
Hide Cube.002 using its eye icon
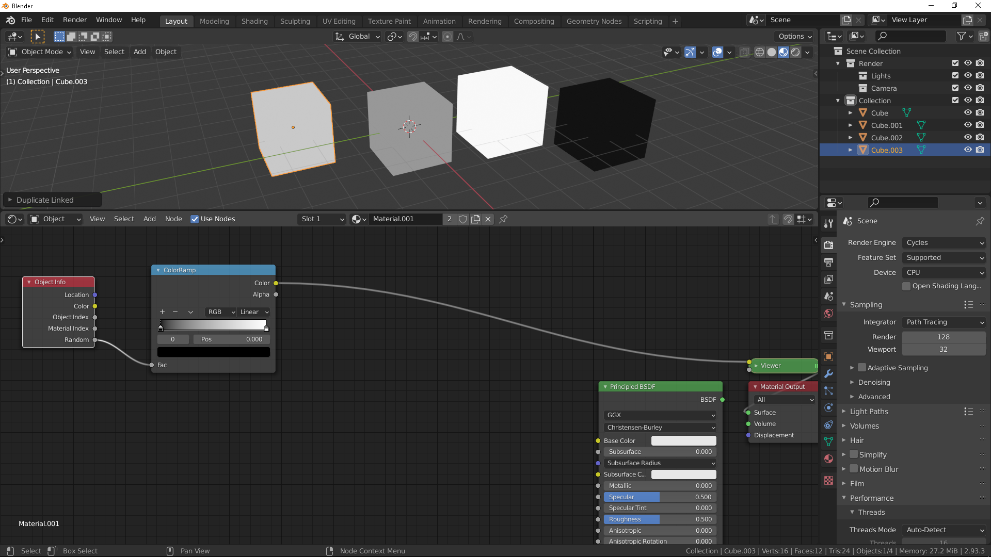coord(968,138)
